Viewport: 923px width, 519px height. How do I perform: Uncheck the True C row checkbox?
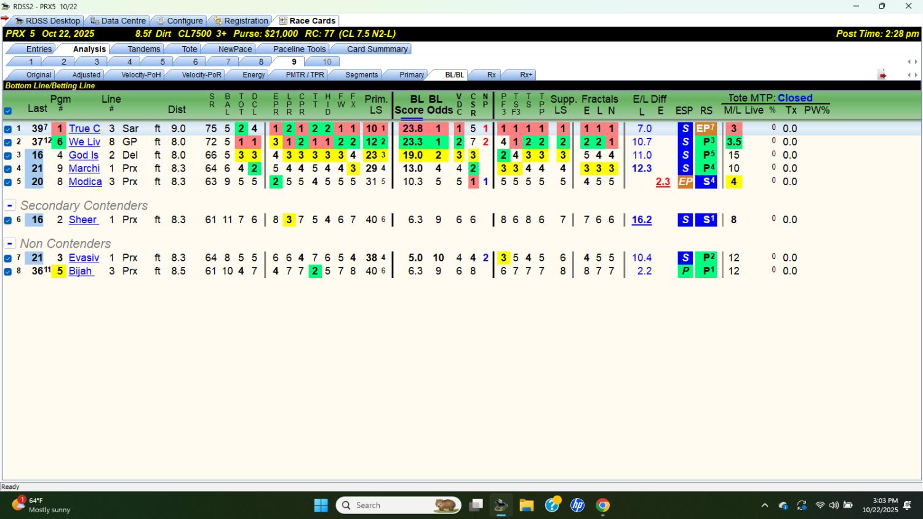[x=8, y=129]
